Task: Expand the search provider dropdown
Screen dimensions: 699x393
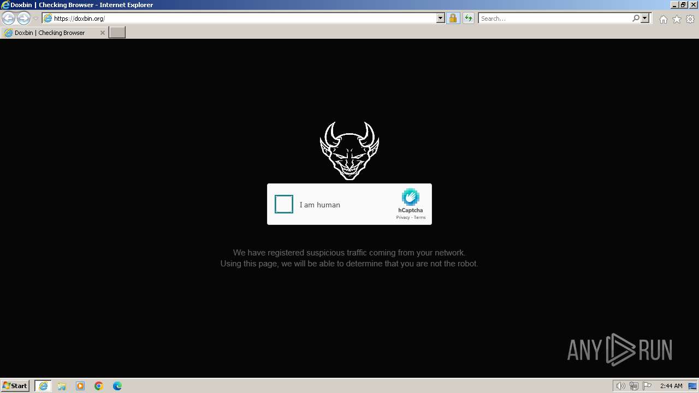Action: (645, 18)
